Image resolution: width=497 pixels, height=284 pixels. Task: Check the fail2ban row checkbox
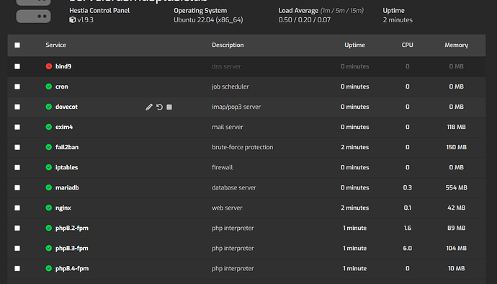pyautogui.click(x=17, y=147)
